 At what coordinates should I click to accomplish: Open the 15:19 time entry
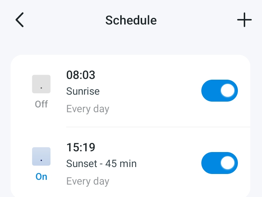pyautogui.click(x=81, y=147)
